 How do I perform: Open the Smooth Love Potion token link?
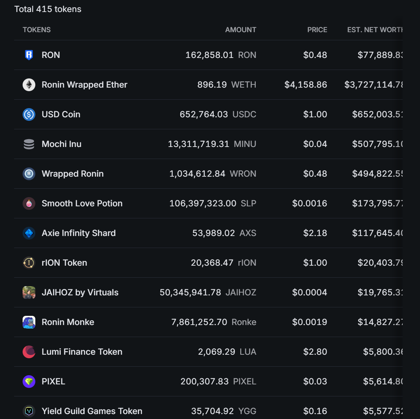(82, 203)
